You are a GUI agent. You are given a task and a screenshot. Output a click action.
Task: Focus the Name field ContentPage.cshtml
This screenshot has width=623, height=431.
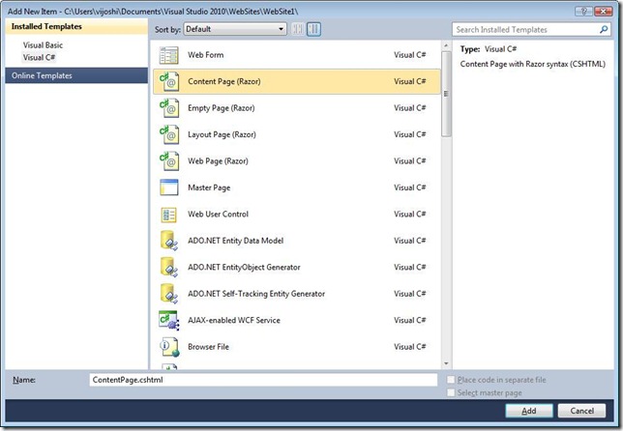coord(263,380)
